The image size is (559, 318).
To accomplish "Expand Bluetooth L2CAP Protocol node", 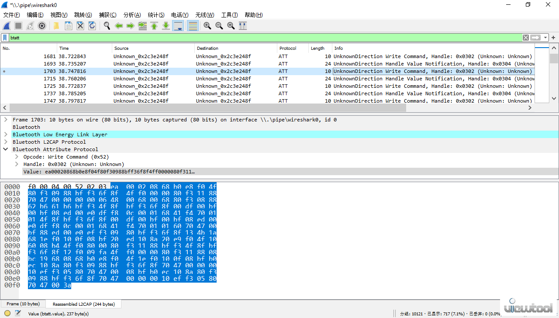I will 6,142.
